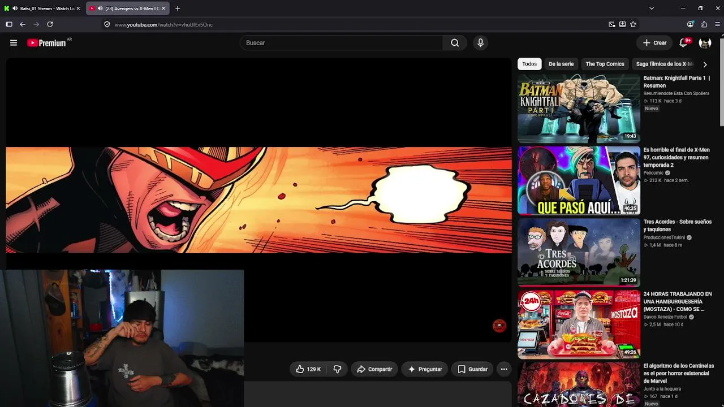
Task: Select the De la serie chip
Action: (561, 64)
